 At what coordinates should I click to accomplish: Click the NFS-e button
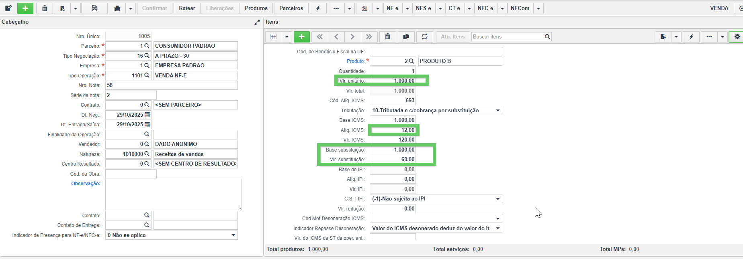pos(424,8)
